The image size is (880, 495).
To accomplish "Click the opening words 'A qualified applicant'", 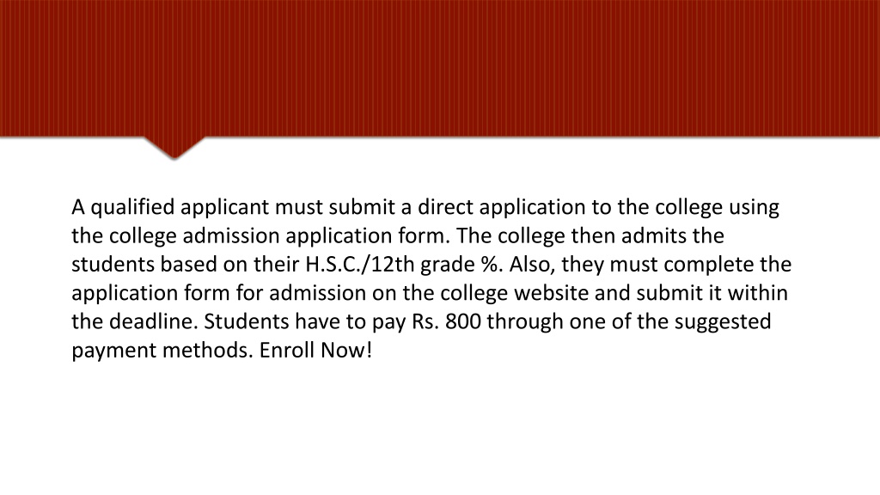I will (170, 208).
